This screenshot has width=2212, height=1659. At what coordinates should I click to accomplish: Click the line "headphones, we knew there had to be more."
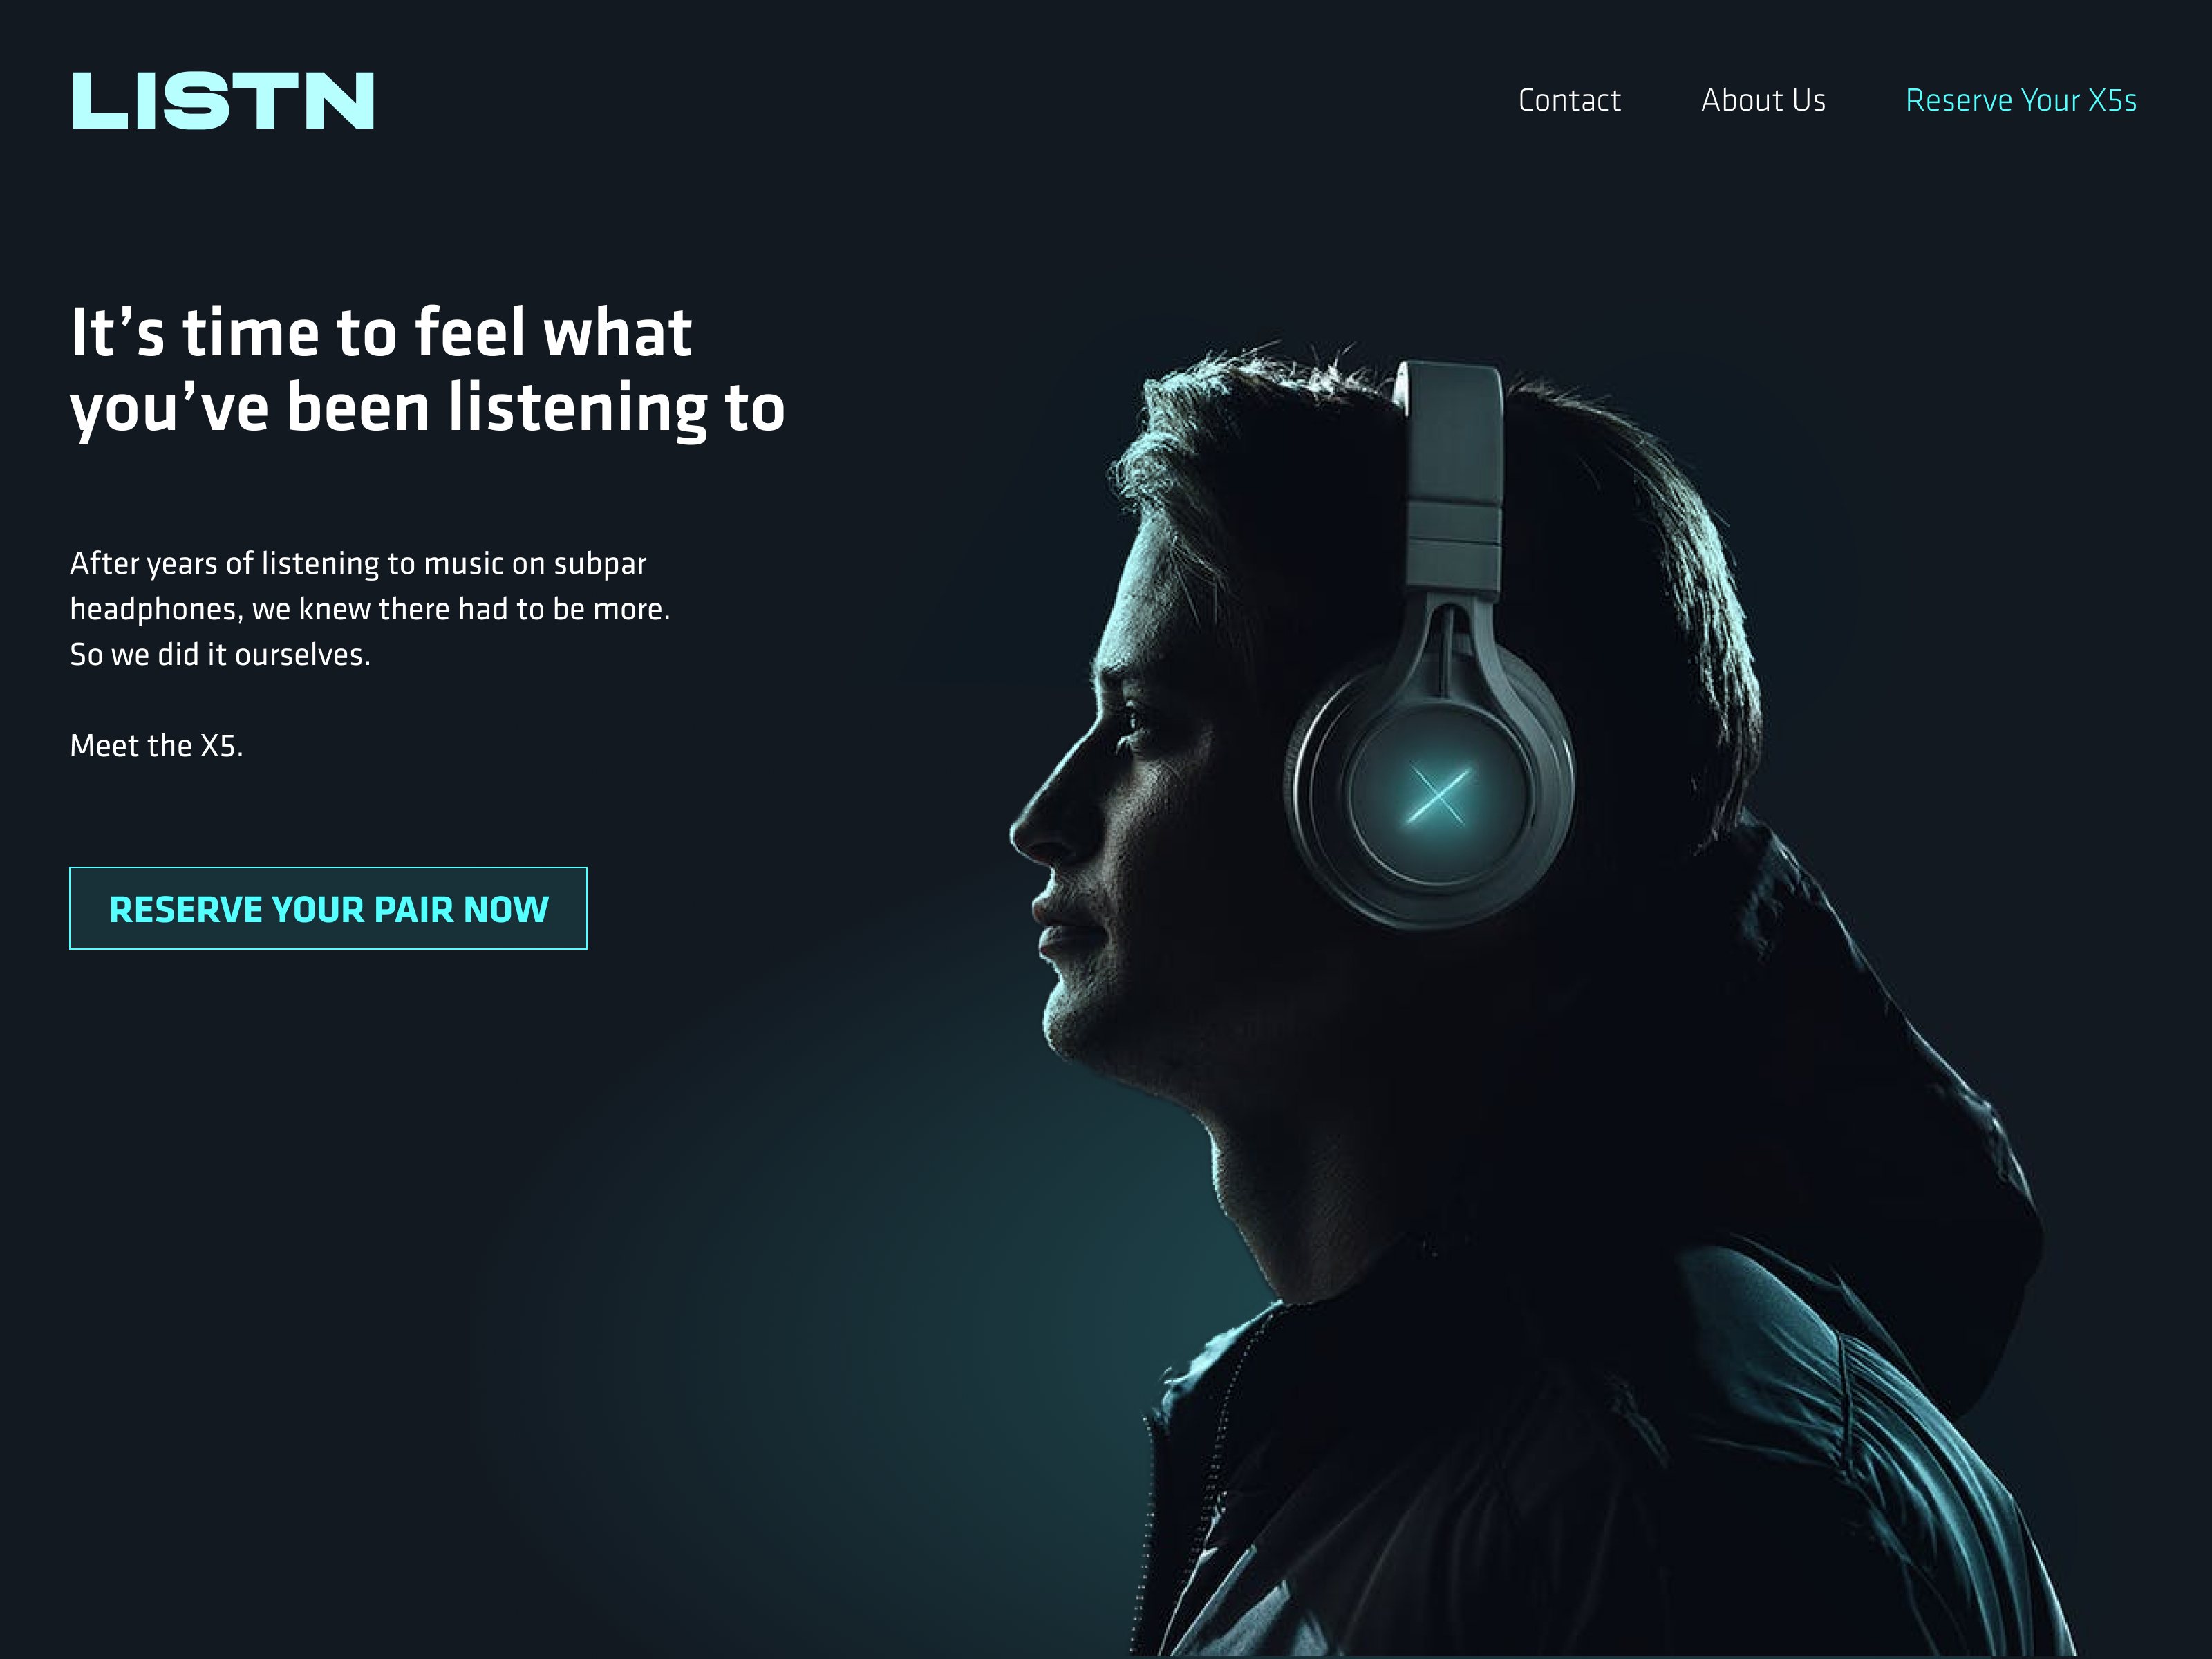point(370,609)
